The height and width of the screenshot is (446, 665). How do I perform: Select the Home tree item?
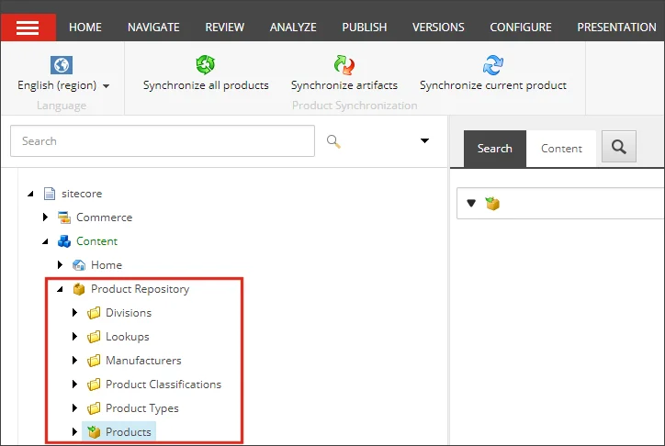pos(107,265)
